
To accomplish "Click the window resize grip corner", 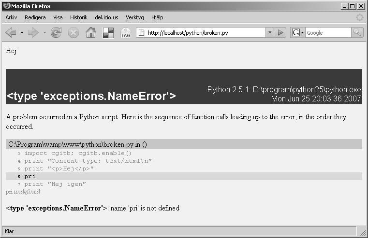I will pos(363,232).
